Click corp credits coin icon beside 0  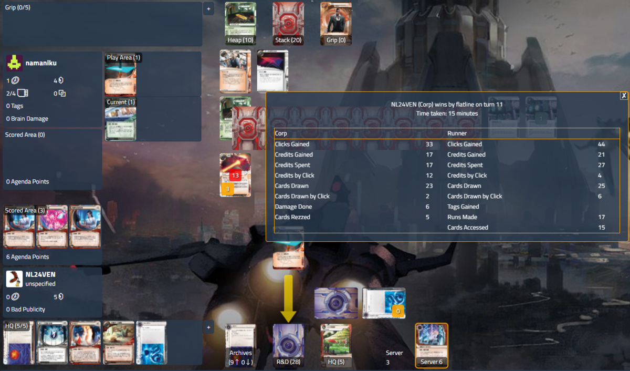coord(16,296)
